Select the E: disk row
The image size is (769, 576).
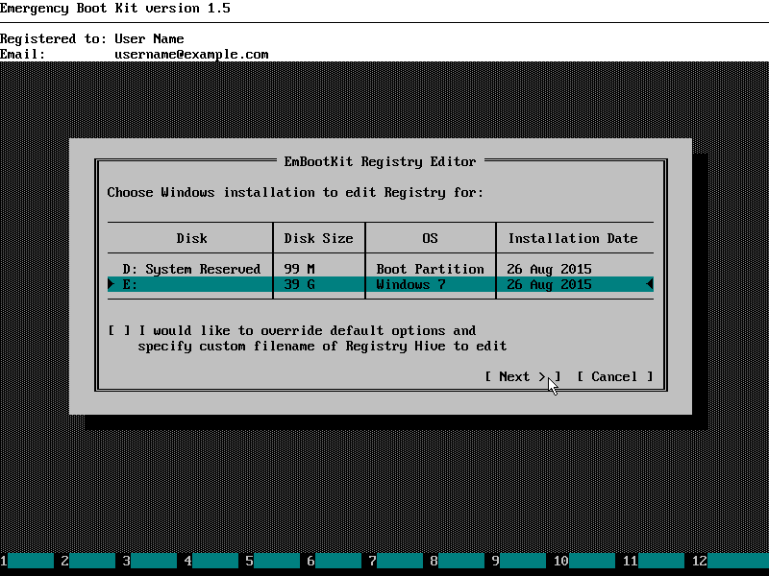point(380,284)
